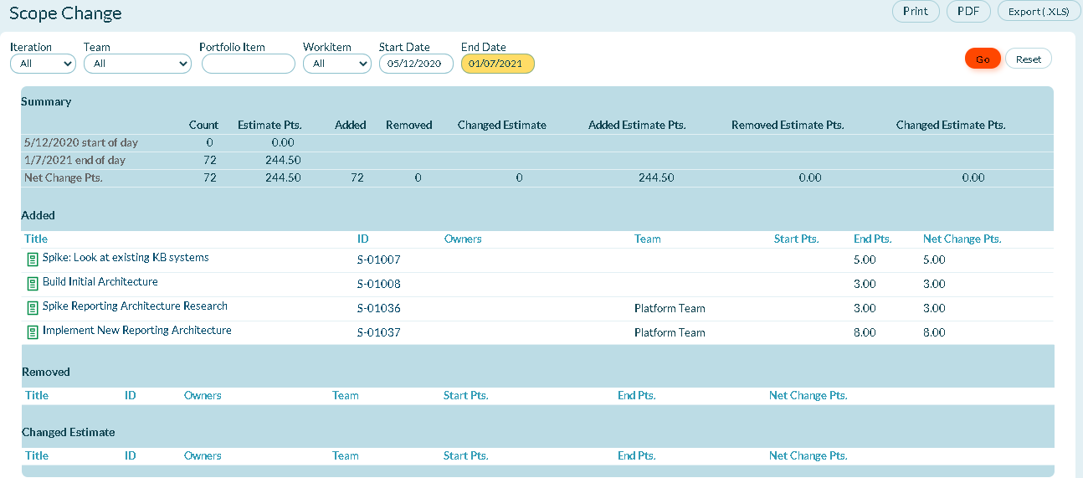This screenshot has height=478, width=1083.
Task: Click the highlighted End Date field
Action: [497, 64]
